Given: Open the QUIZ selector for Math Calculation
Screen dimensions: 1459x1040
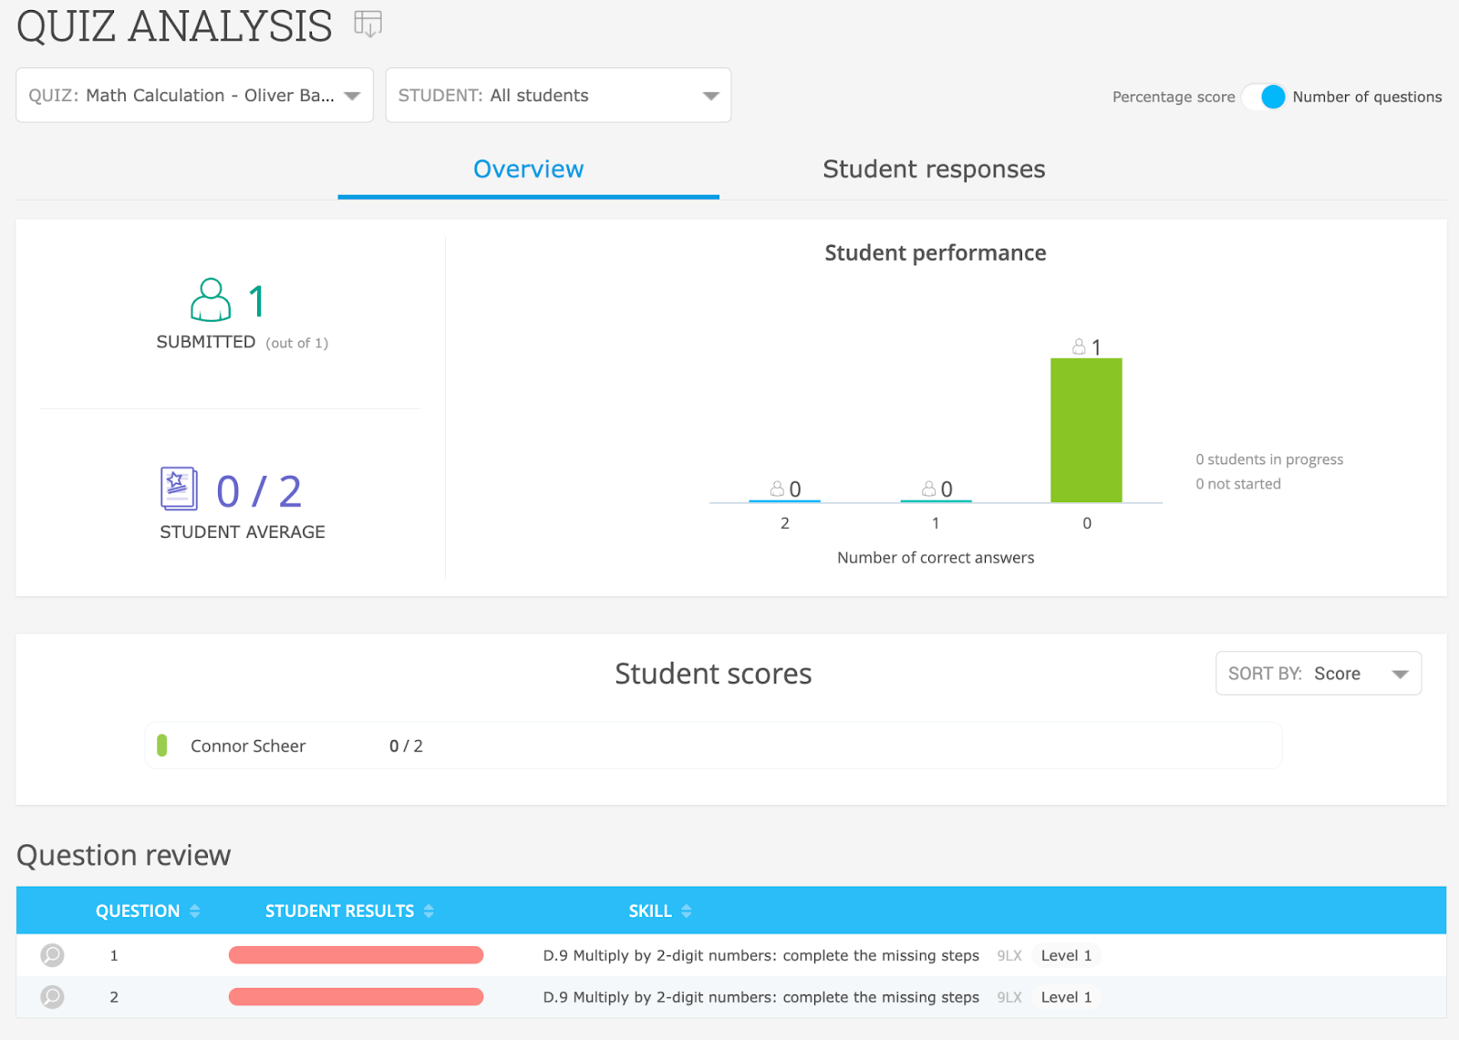Looking at the screenshot, I should click(x=193, y=95).
